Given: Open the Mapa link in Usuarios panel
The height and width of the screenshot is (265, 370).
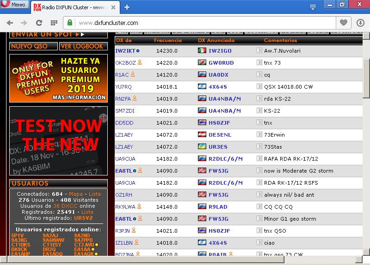Looking at the screenshot, I should 76,194.
